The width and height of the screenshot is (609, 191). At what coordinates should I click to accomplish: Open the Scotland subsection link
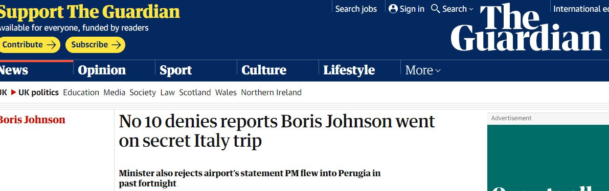[195, 92]
